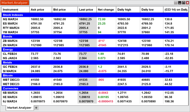Viewport: 190px width, 112px height.
Task: Select the RTY MAR24 instrument
Action: (11, 28)
